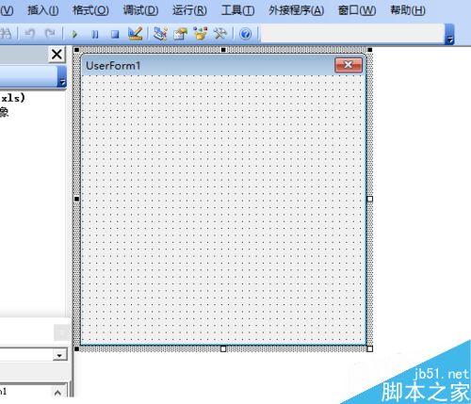This screenshot has height=404, width=471.
Task: Open the standard toolbar options dropdown
Action: (450, 34)
